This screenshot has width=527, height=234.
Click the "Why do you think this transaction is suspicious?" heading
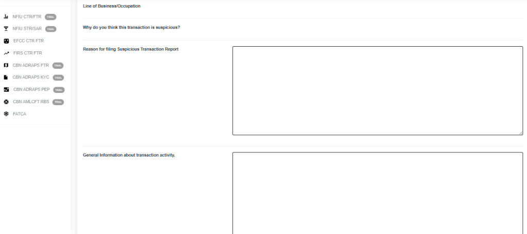[131, 27]
